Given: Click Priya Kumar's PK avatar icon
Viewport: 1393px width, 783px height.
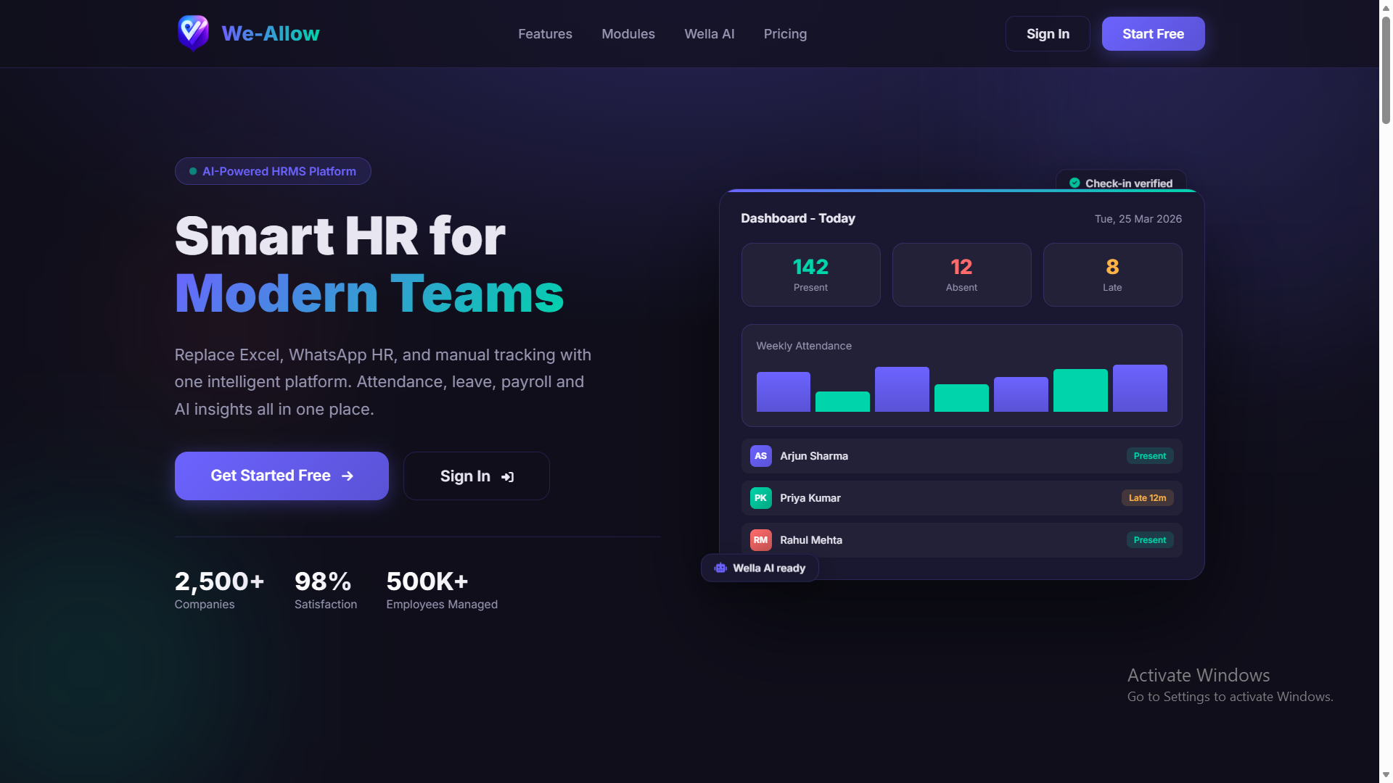Looking at the screenshot, I should (x=760, y=498).
